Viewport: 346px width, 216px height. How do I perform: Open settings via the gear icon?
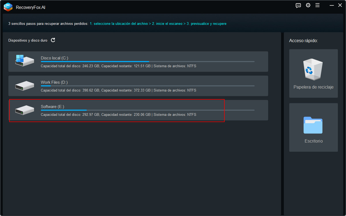pos(308,5)
